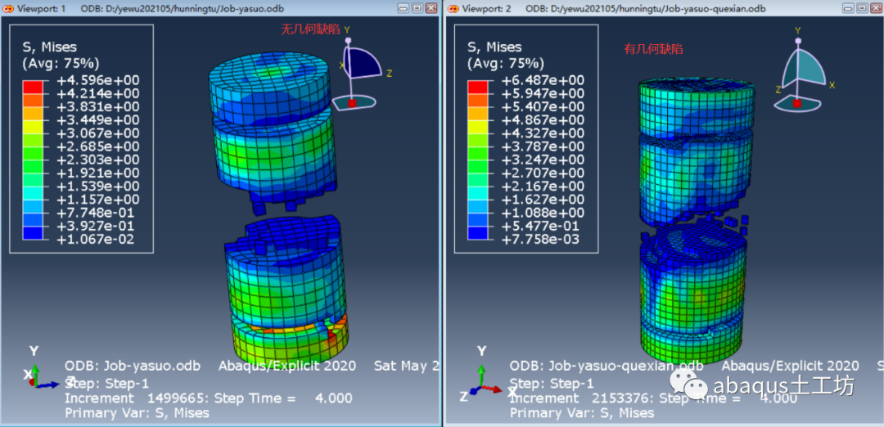The image size is (884, 427).
Task: Select the red annotation '无几何缺陷'
Action: pos(311,29)
